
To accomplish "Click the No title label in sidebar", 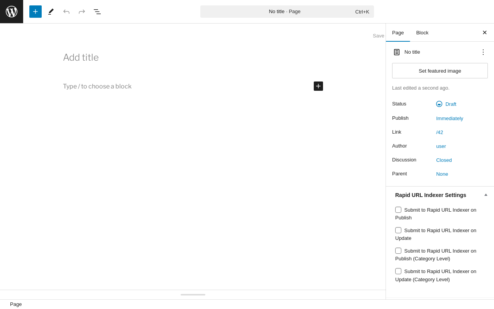I will click(x=412, y=52).
